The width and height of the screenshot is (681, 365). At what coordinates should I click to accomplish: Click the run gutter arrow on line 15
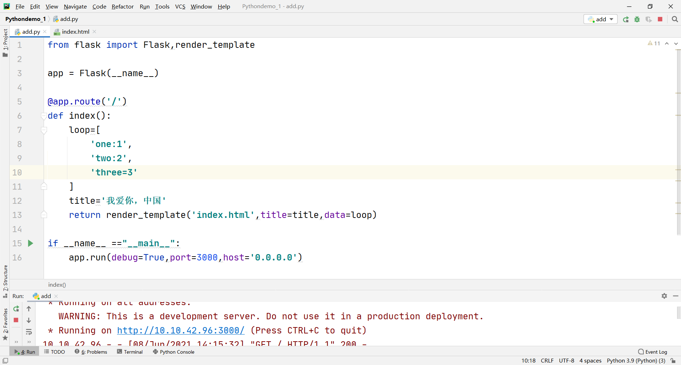(31, 243)
